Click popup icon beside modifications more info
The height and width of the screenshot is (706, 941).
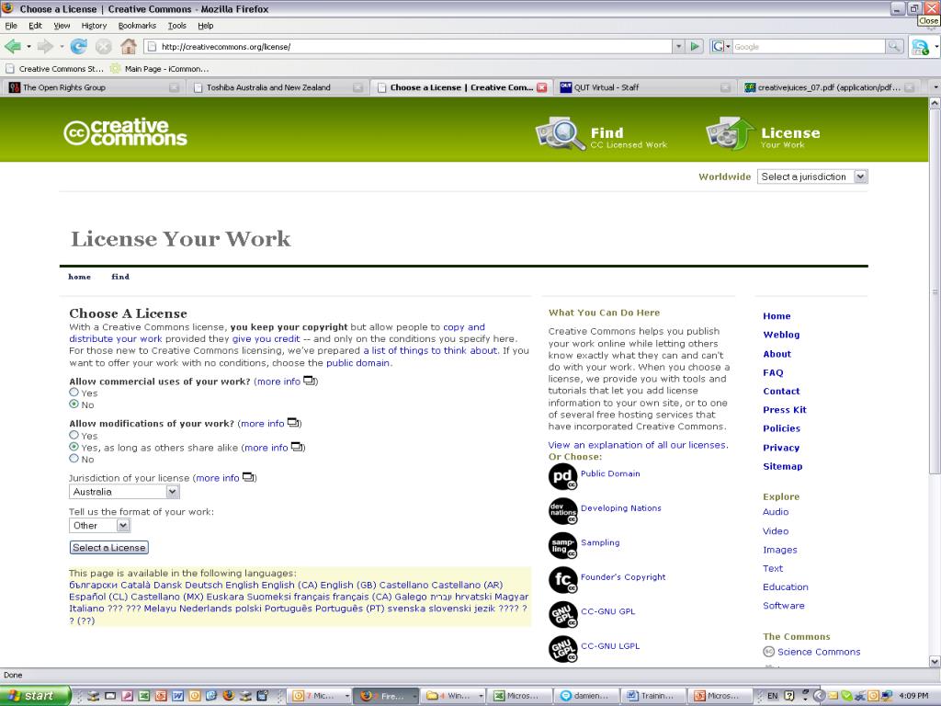[x=293, y=423]
